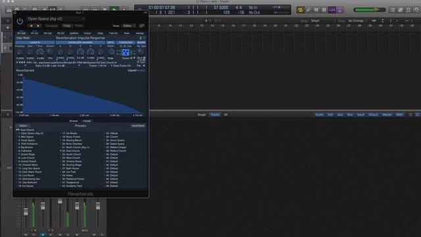
Task: Switch to the Splitmod tab
Action: click(x=74, y=34)
